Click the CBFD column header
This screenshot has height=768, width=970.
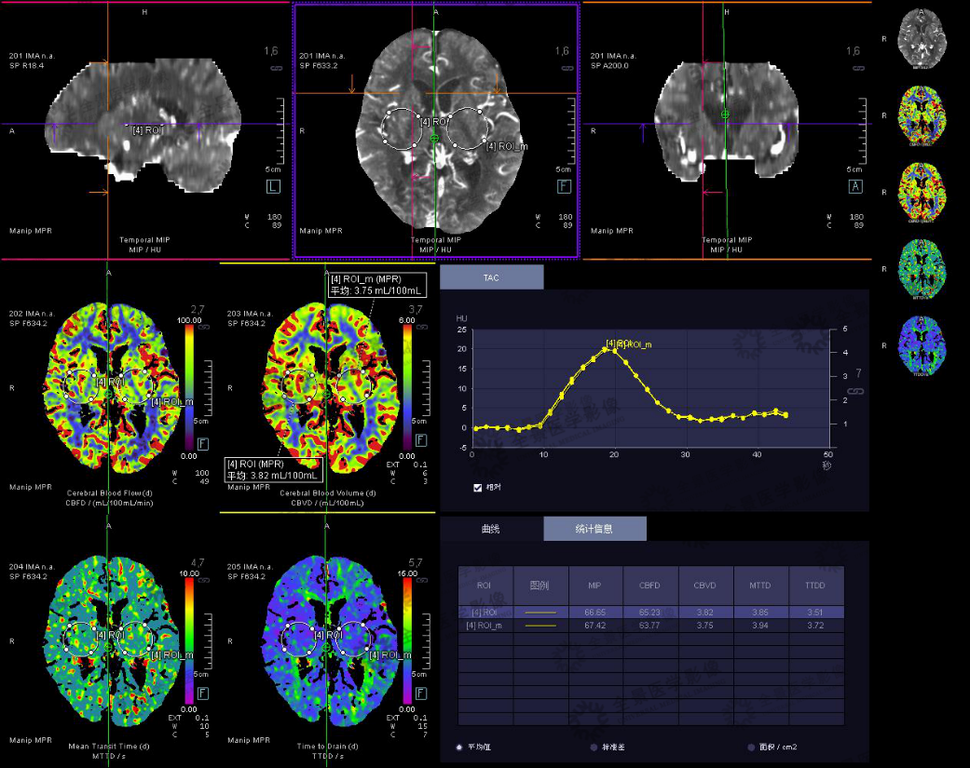click(650, 586)
